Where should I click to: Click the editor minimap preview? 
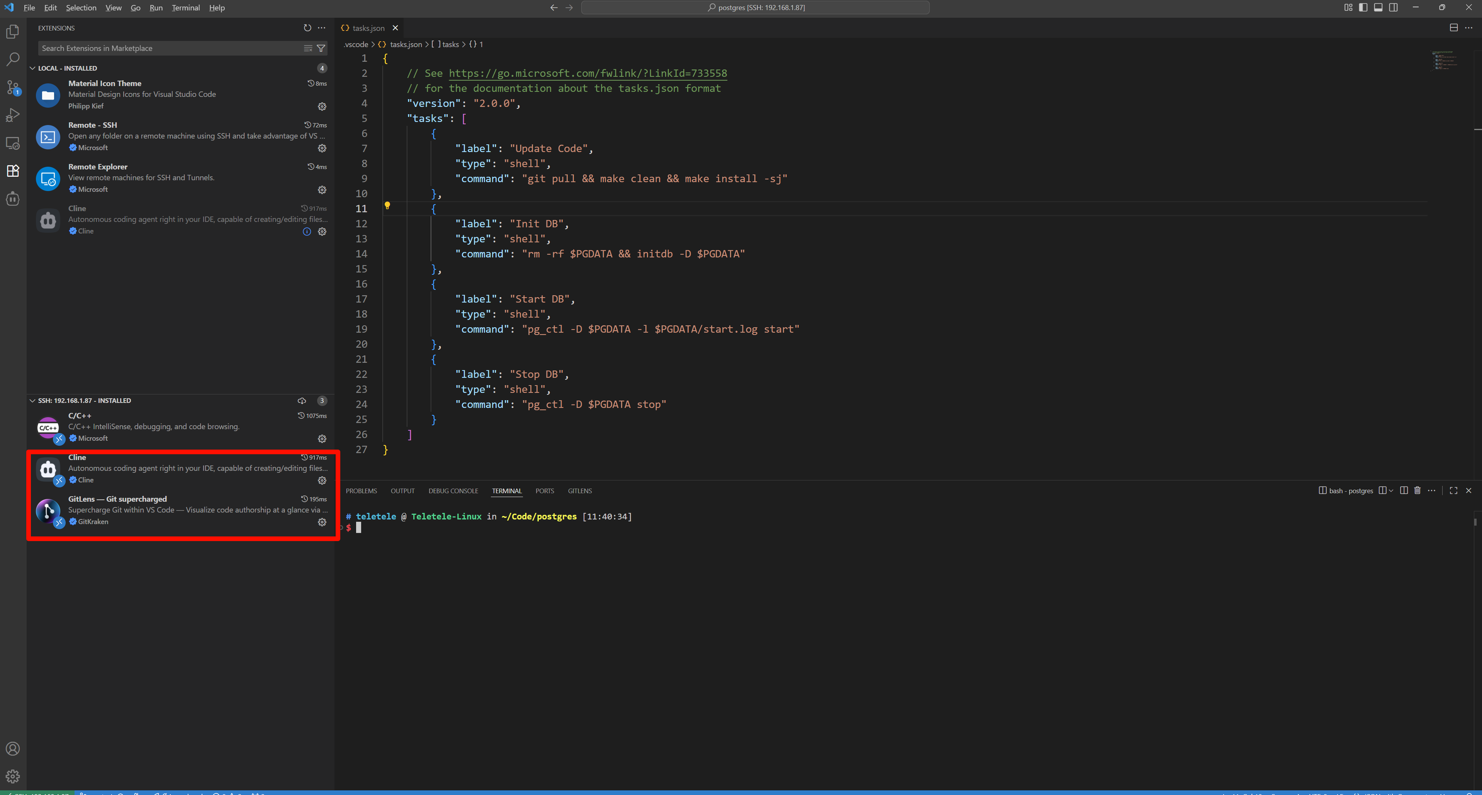click(x=1444, y=60)
